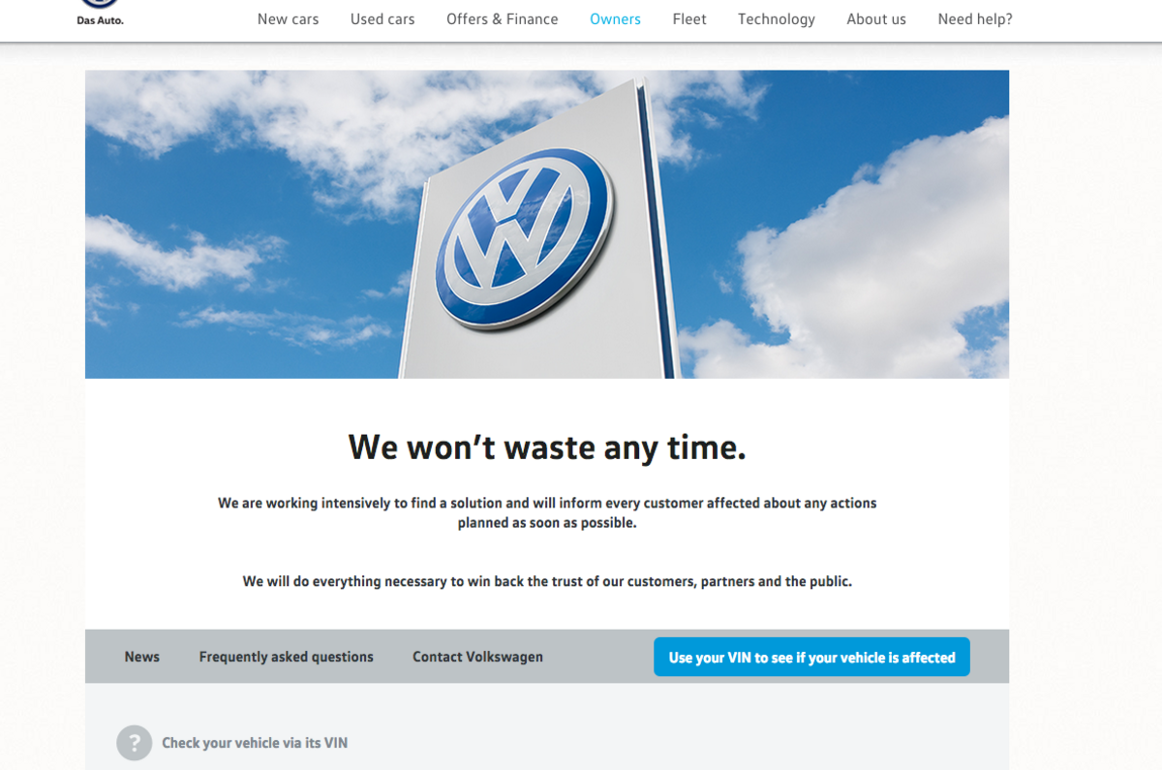The height and width of the screenshot is (770, 1162).
Task: Open the New cars menu
Action: pos(288,18)
